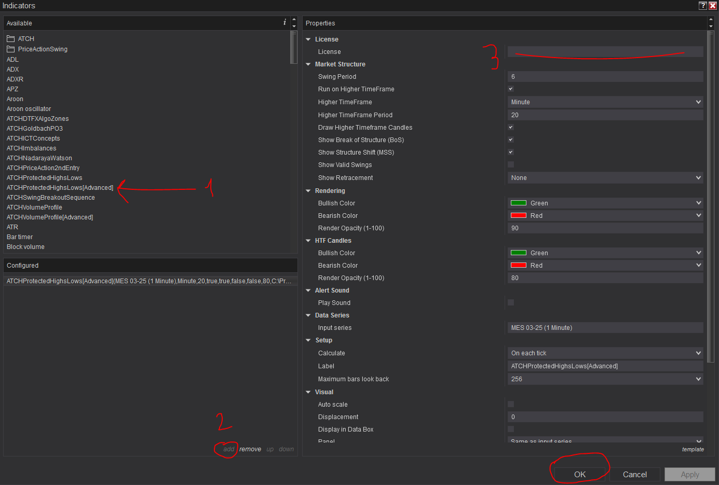The image size is (719, 485).
Task: Select ATCHVolumeProfile[Advanced] indicator
Action: coord(49,217)
